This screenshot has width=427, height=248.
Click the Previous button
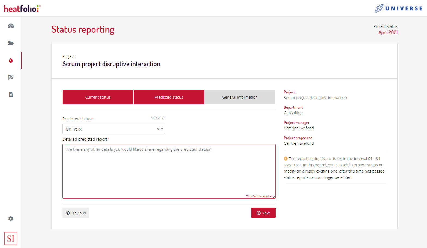click(x=76, y=213)
